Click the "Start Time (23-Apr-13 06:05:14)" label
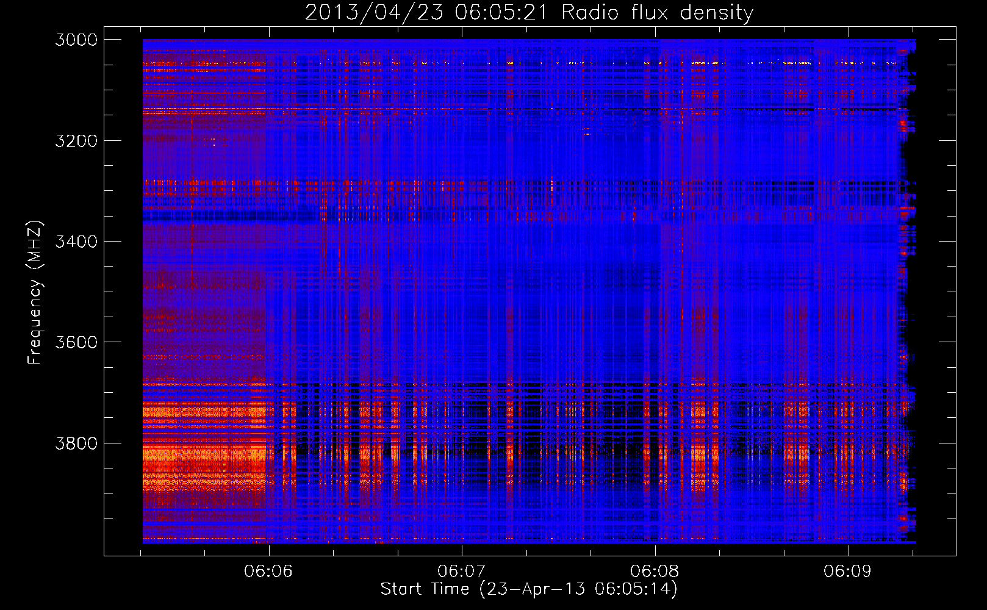This screenshot has height=610, width=987. coord(529,589)
